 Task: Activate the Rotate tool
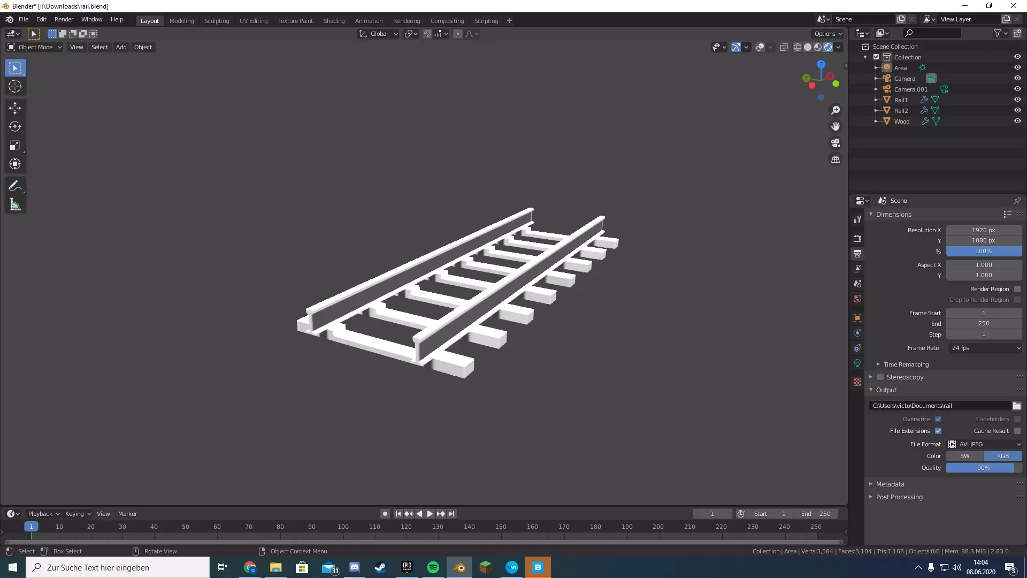pyautogui.click(x=15, y=127)
